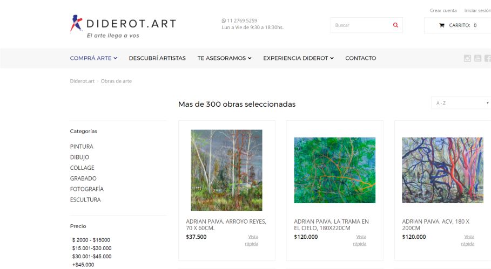Select the Pintura category
Viewport: 491px width, 269px height.
click(x=82, y=147)
